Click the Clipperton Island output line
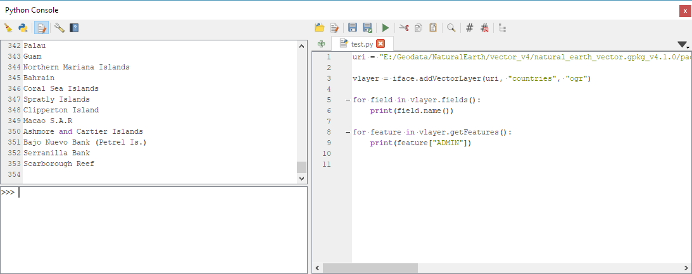692x274 pixels. pyautogui.click(x=61, y=110)
